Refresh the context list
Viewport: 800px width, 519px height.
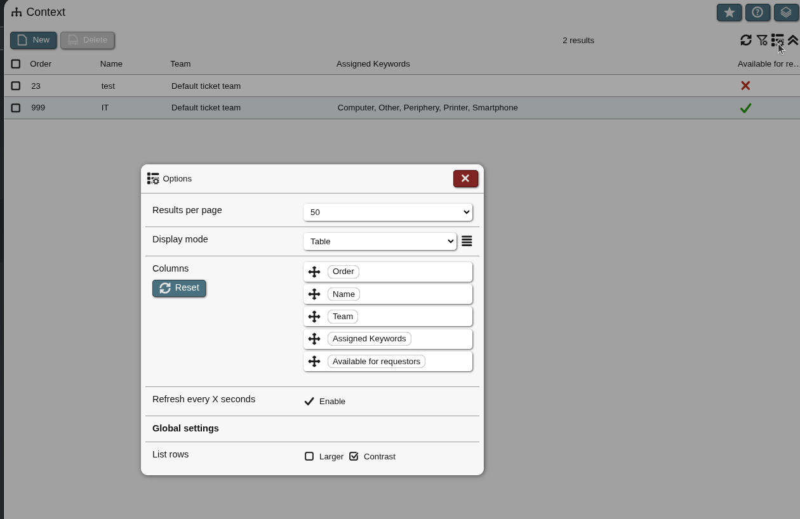(746, 40)
